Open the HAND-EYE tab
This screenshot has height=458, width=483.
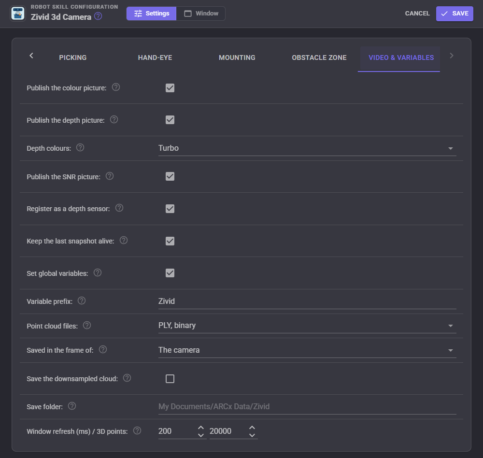click(155, 57)
